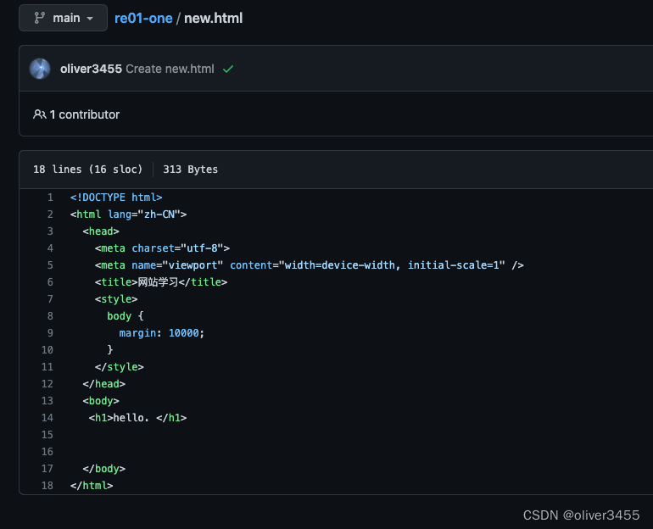653x529 pixels.
Task: Click the green commit status checkmark
Action: click(x=227, y=69)
